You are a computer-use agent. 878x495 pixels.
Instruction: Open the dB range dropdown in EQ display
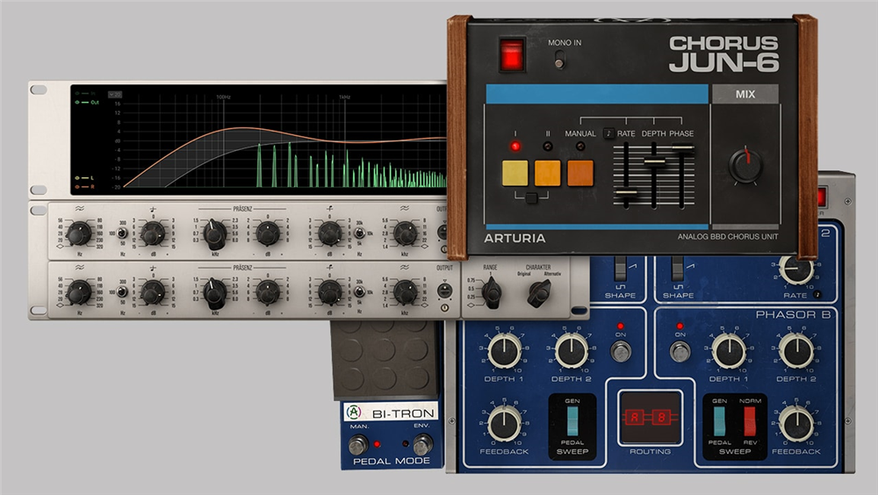115,94
